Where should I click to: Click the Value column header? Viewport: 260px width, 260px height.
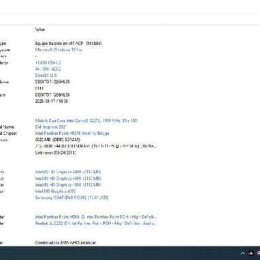point(40,29)
